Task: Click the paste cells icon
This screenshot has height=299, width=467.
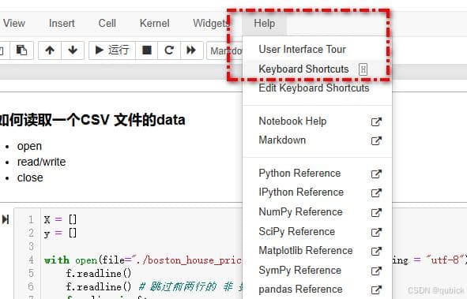Action: pyautogui.click(x=21, y=50)
